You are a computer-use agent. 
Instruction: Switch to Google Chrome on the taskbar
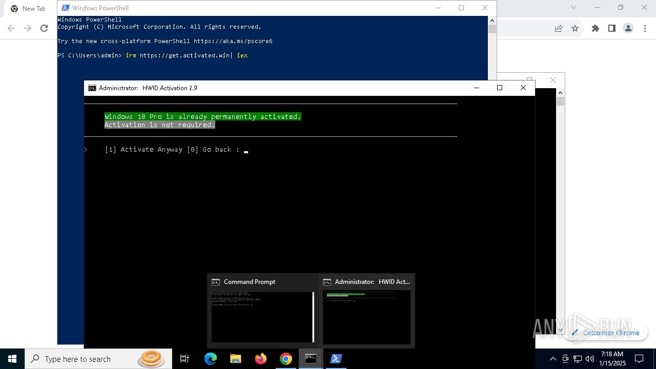tap(286, 359)
